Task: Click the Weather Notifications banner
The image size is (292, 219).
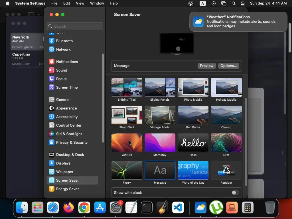Action: (x=238, y=22)
